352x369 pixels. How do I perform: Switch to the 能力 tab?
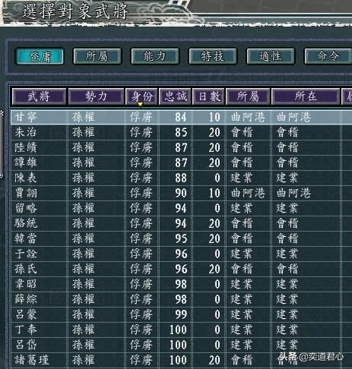[155, 56]
